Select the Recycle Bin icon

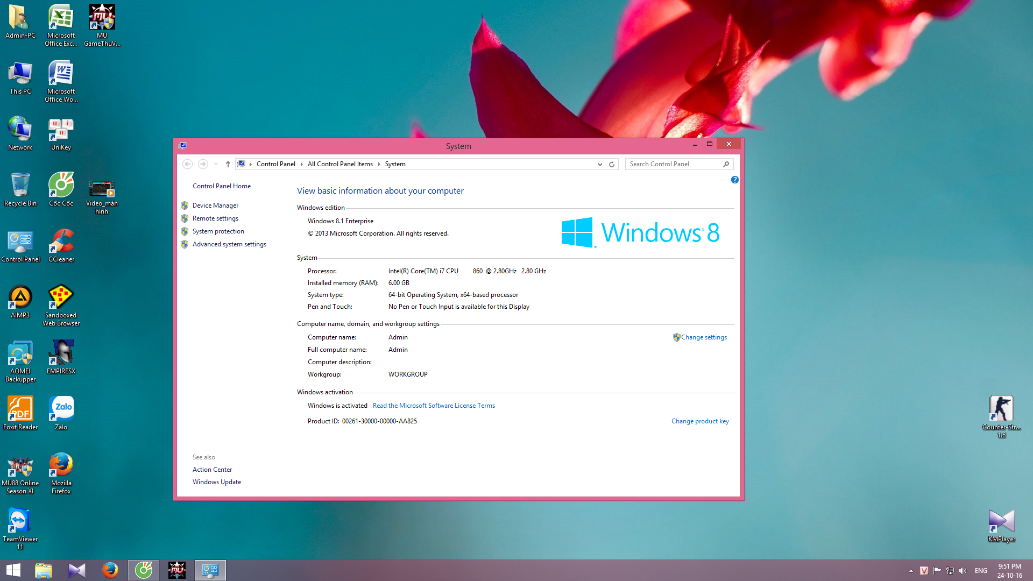click(x=20, y=190)
